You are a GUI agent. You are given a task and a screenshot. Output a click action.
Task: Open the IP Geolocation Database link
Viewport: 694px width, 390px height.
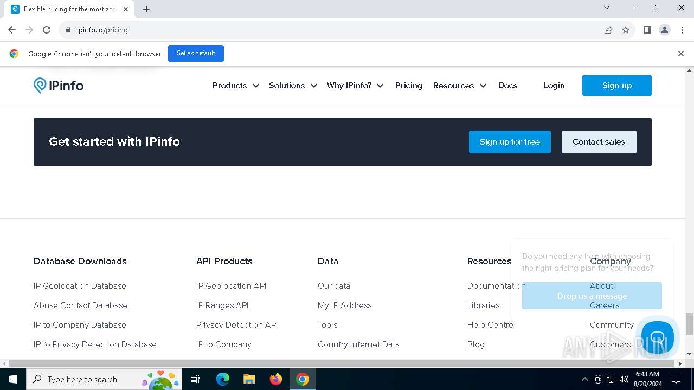coord(80,286)
